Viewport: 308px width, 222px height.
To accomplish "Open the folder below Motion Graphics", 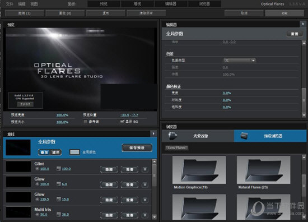I will (199, 207).
